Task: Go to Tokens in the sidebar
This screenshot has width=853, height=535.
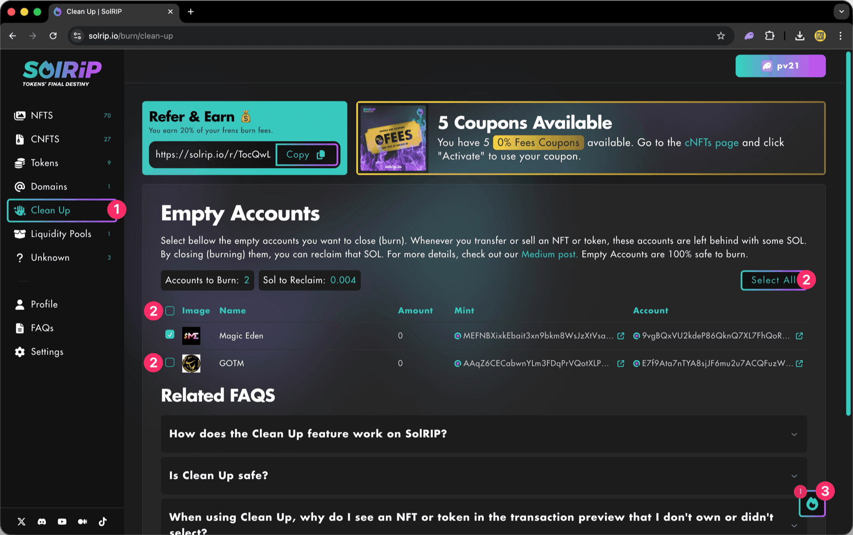Action: [62, 163]
